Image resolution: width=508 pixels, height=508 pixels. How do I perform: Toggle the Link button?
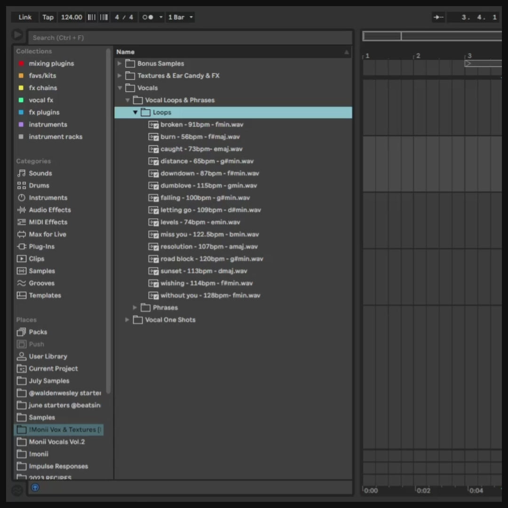25,17
